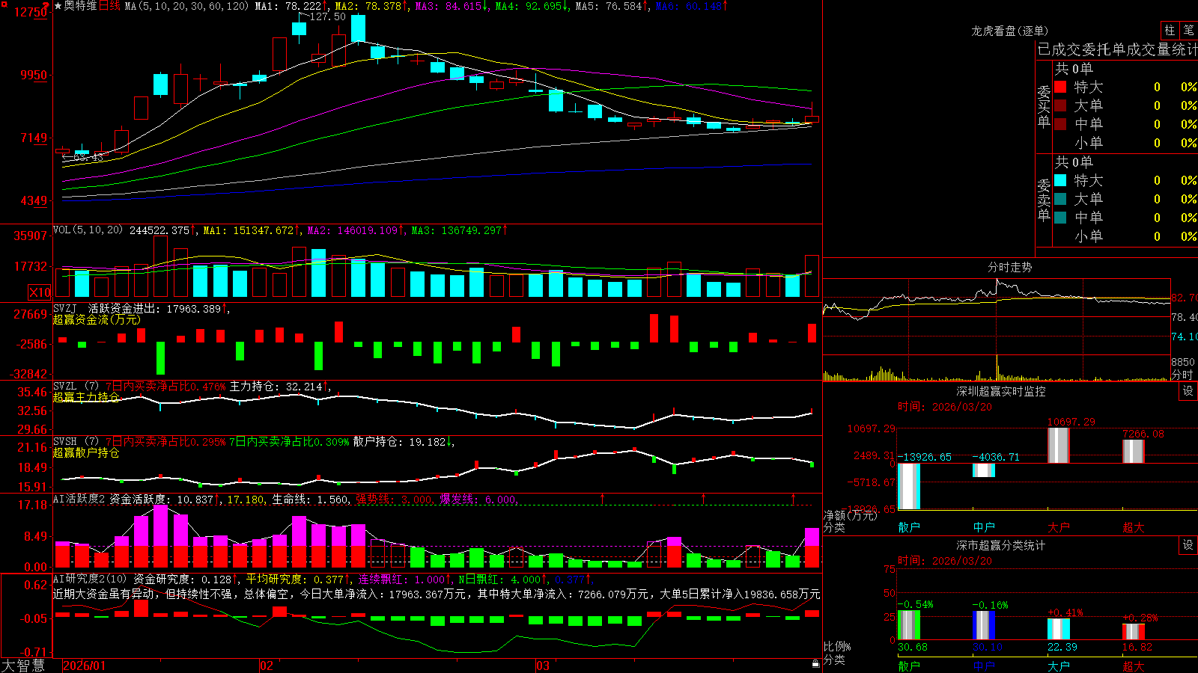This screenshot has width=1198, height=673.
Task: Click the 深市超赢分类统计 panel title
Action: point(1001,545)
